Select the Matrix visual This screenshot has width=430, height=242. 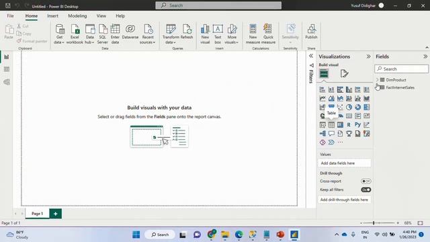pos(340,125)
